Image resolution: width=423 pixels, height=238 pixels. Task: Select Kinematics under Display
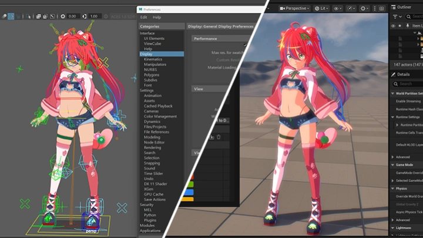click(153, 59)
